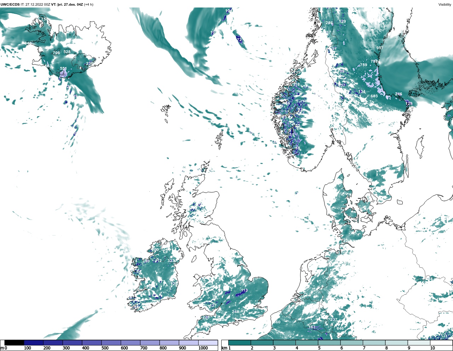Click the '134' visibility value on map
Image resolution: width=453 pixels, height=351 pixels.
point(362,92)
